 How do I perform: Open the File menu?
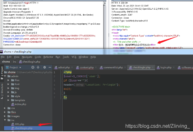point(2,57)
